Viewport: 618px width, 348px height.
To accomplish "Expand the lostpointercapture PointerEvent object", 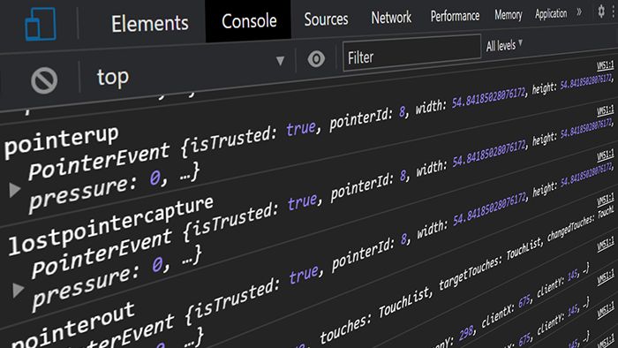I will point(18,290).
